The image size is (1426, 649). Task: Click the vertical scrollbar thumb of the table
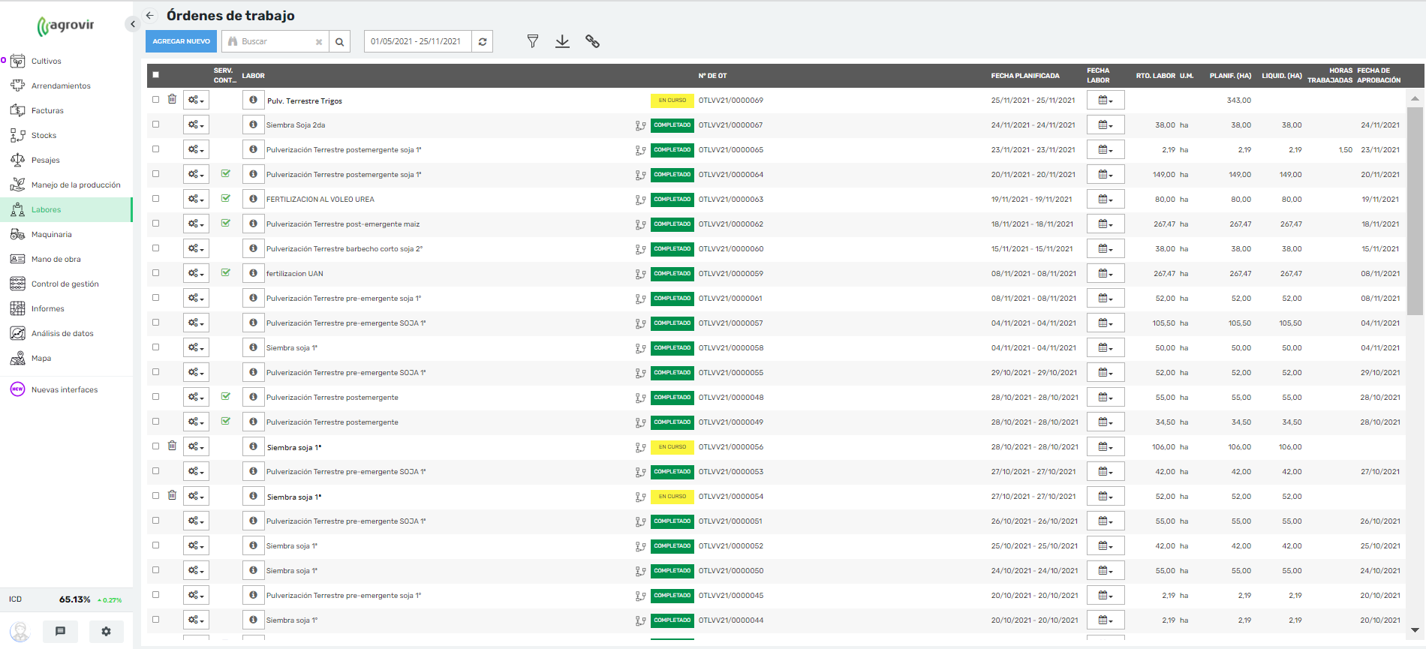click(1415, 210)
